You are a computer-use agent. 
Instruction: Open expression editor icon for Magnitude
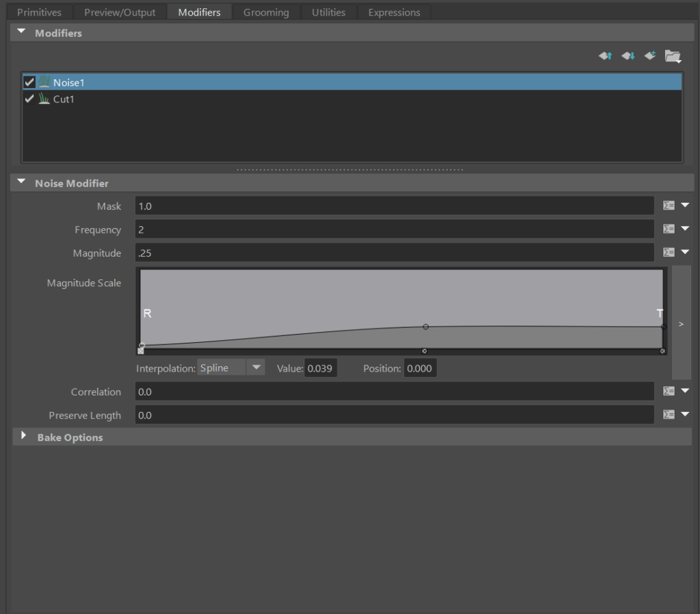(669, 252)
